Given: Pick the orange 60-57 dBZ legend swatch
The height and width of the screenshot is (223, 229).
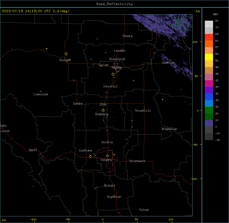Looking at the screenshot, I should click(x=209, y=44).
